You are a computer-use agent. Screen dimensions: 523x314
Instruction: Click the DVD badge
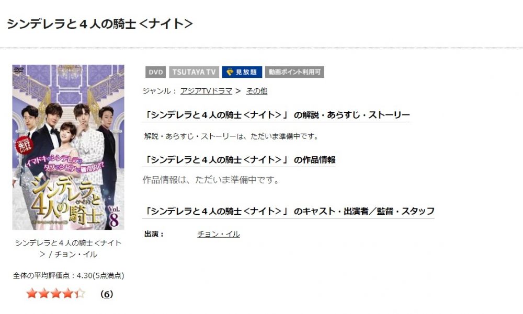pos(155,72)
